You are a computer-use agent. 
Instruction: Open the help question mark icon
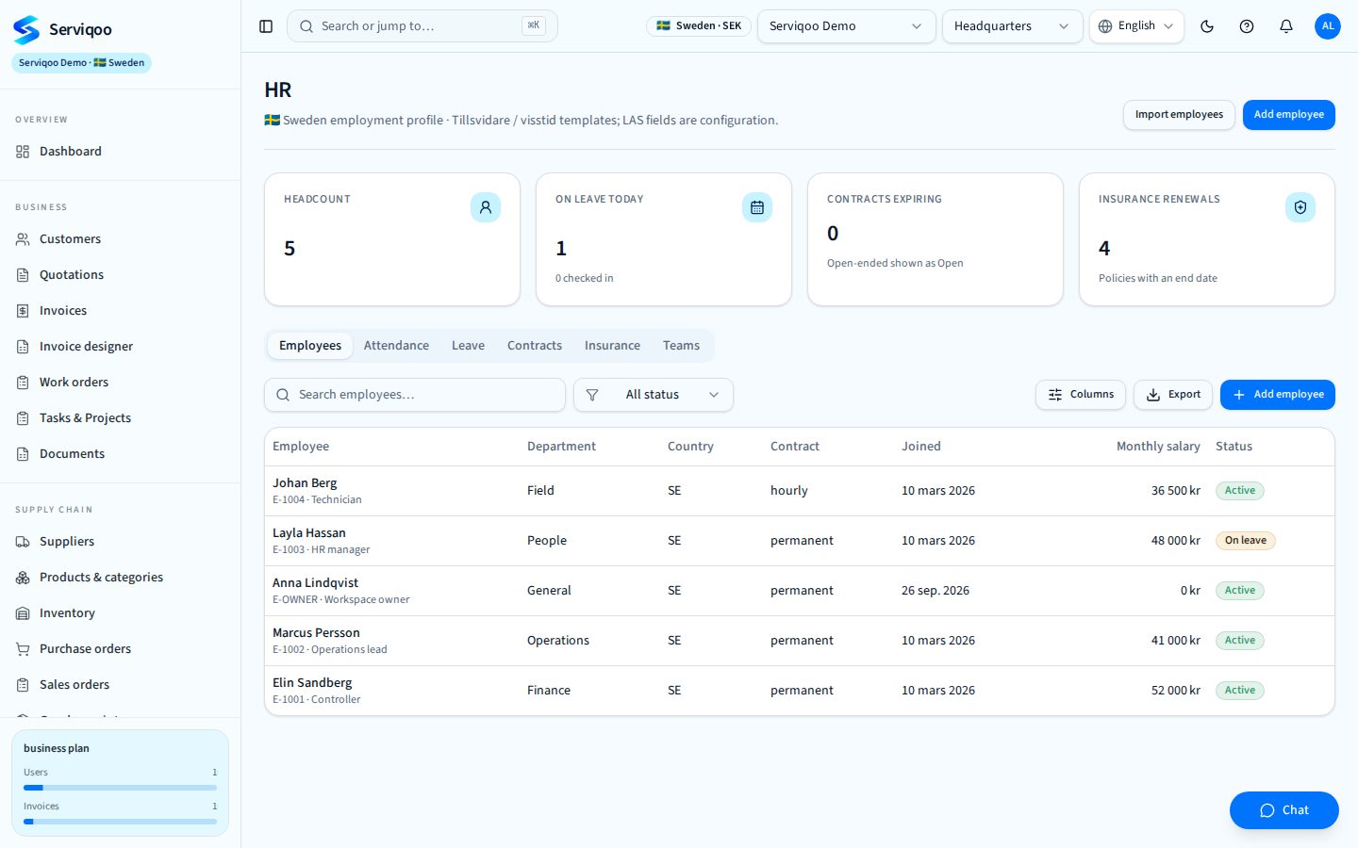point(1247,26)
